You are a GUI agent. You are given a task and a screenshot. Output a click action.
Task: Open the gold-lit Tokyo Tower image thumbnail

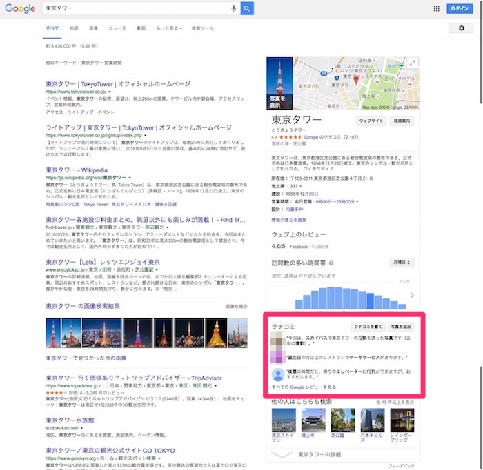click(x=216, y=333)
